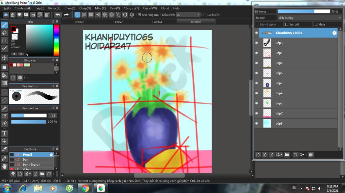Enable the concentric circle snap guide
Image resolution: width=345 pixels, height=193 pixels.
coord(111,15)
